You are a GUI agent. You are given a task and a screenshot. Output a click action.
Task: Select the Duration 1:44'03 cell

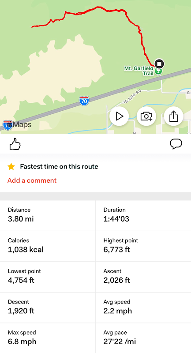coord(143,216)
